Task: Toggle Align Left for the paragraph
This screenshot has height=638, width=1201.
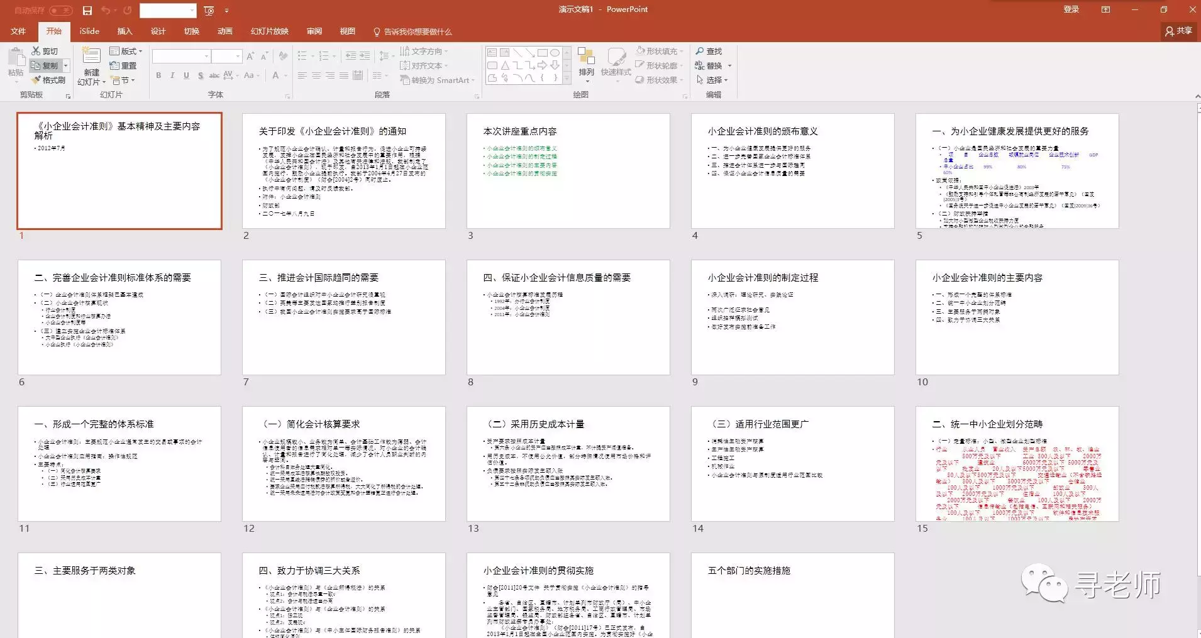Action: [302, 75]
